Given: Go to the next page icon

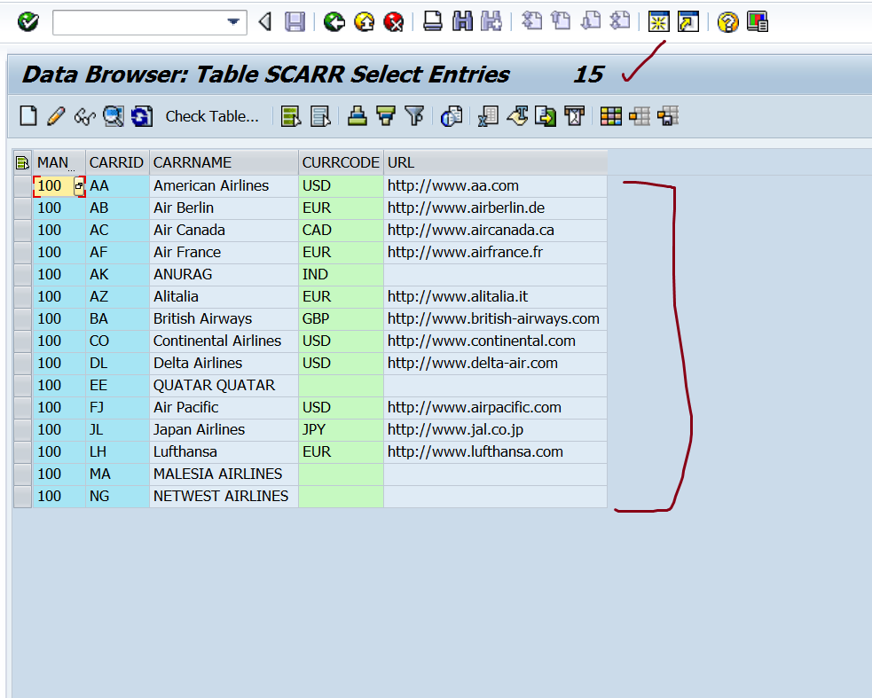Looking at the screenshot, I should click(x=591, y=21).
